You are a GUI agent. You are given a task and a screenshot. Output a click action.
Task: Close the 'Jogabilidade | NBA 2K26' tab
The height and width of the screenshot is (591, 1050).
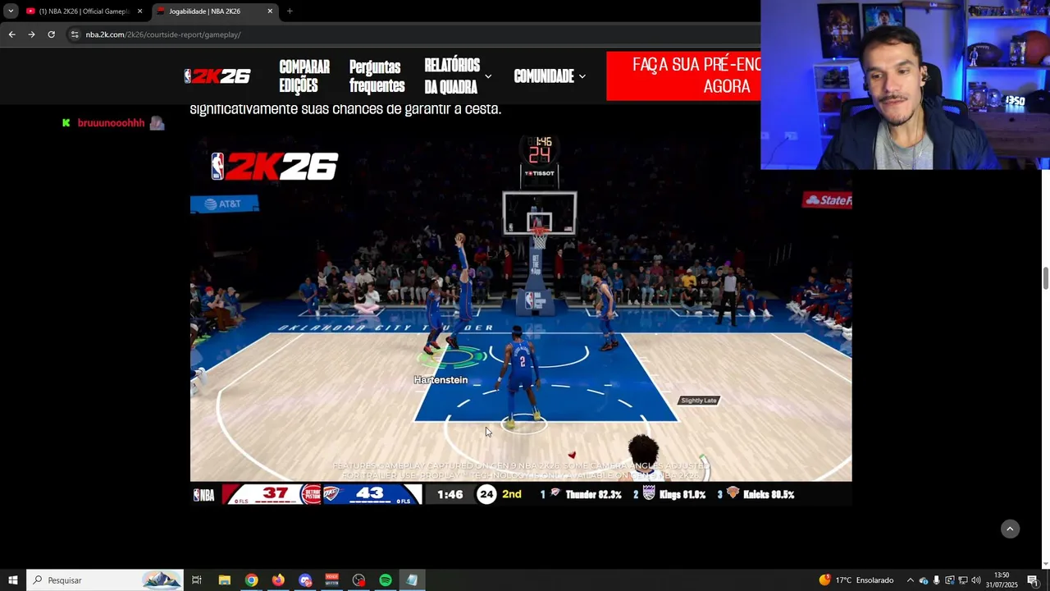click(x=270, y=11)
